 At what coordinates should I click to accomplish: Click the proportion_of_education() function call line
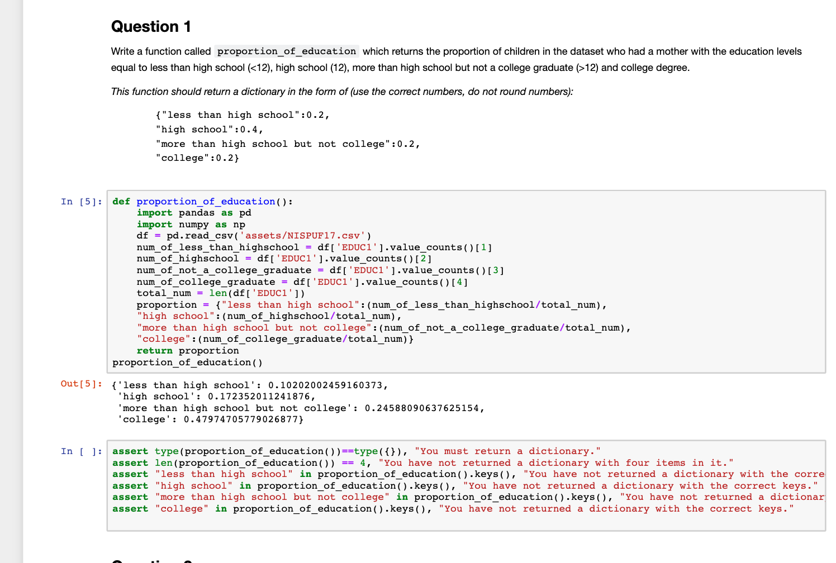click(186, 362)
